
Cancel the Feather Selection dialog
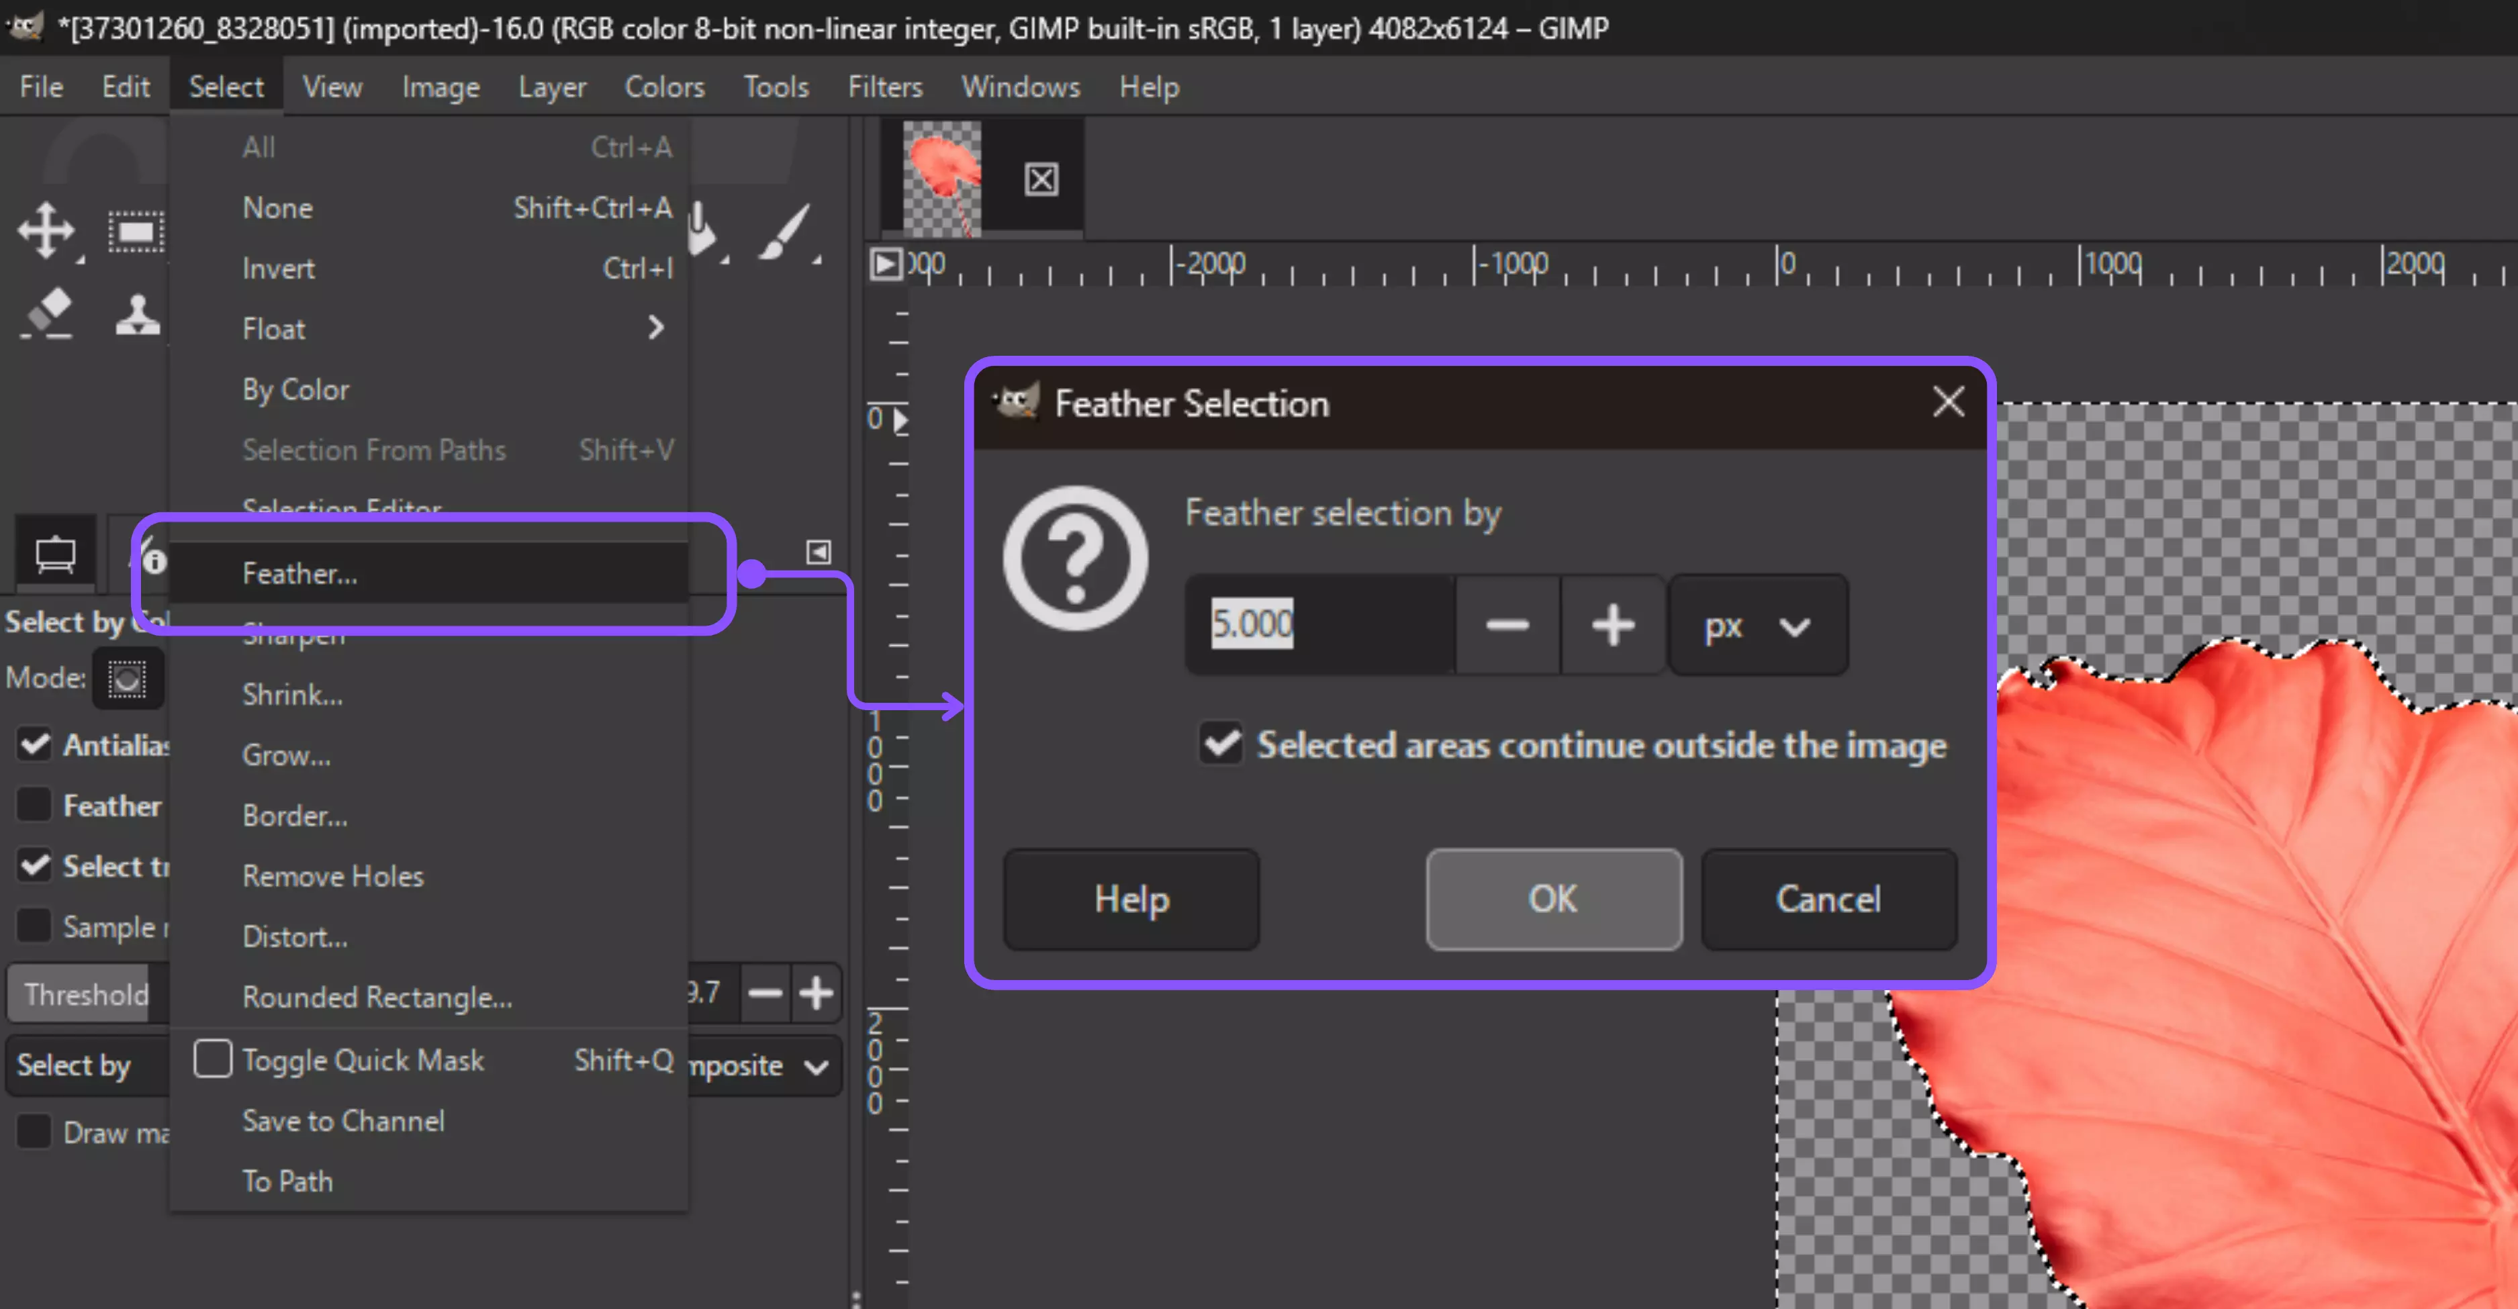[x=1829, y=900]
